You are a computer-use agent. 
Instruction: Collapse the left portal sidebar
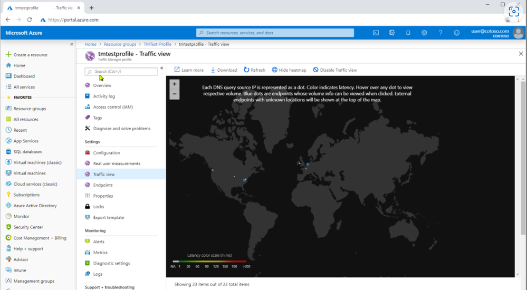pos(72,44)
